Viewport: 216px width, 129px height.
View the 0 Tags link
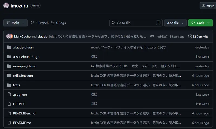58,23
